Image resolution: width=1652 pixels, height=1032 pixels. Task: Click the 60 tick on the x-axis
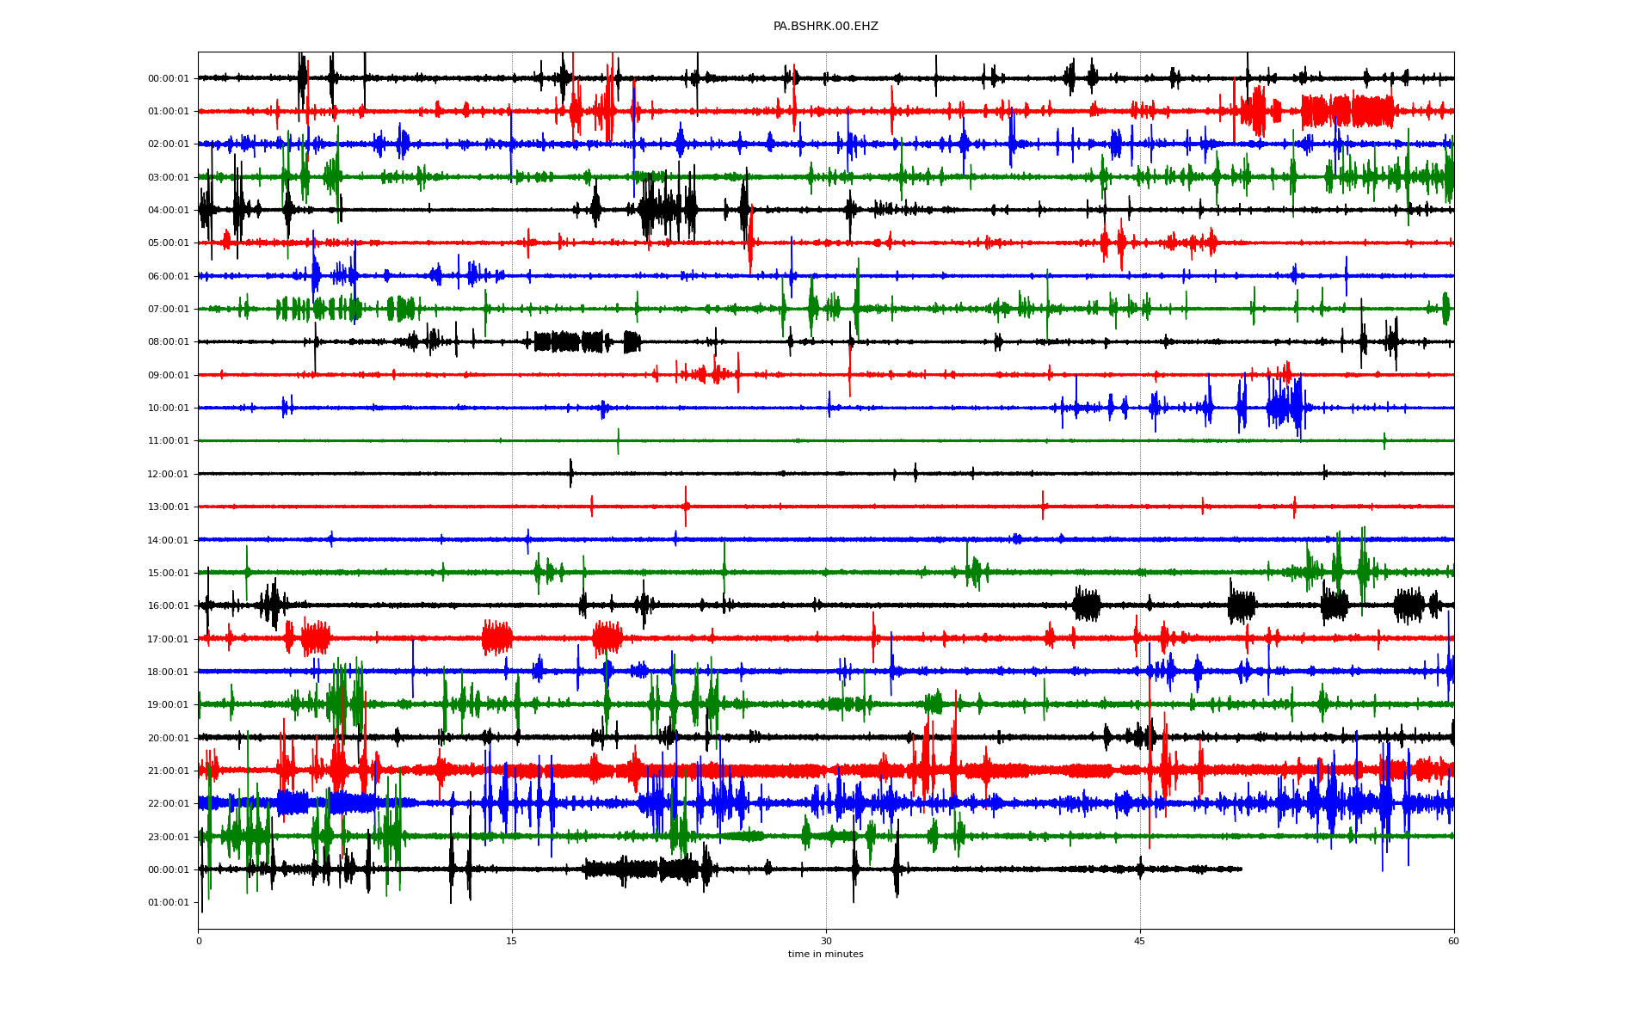point(1453,941)
